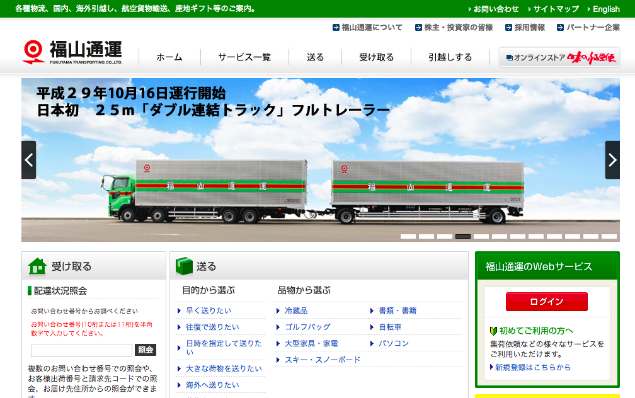Select the active fourth carousel indicator

point(463,236)
